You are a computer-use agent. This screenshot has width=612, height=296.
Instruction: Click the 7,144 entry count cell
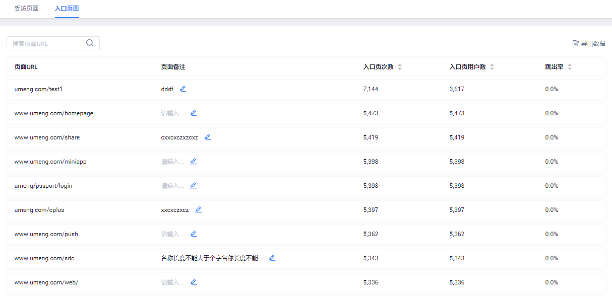pos(371,89)
